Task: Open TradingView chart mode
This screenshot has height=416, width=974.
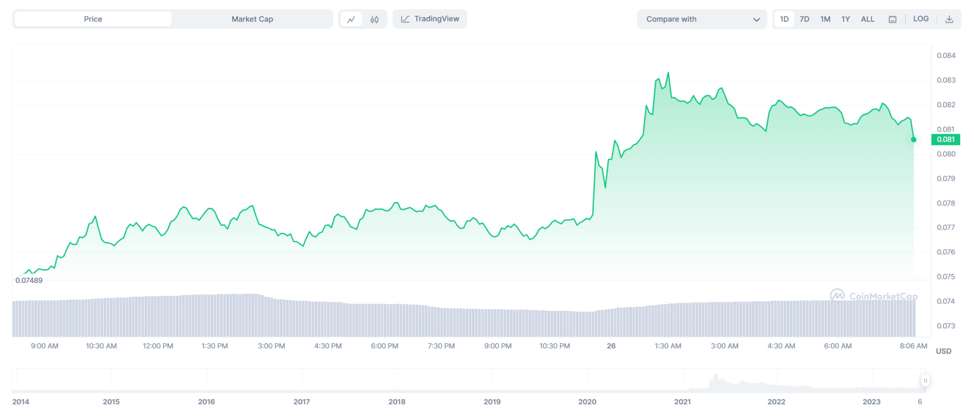Action: coord(430,19)
